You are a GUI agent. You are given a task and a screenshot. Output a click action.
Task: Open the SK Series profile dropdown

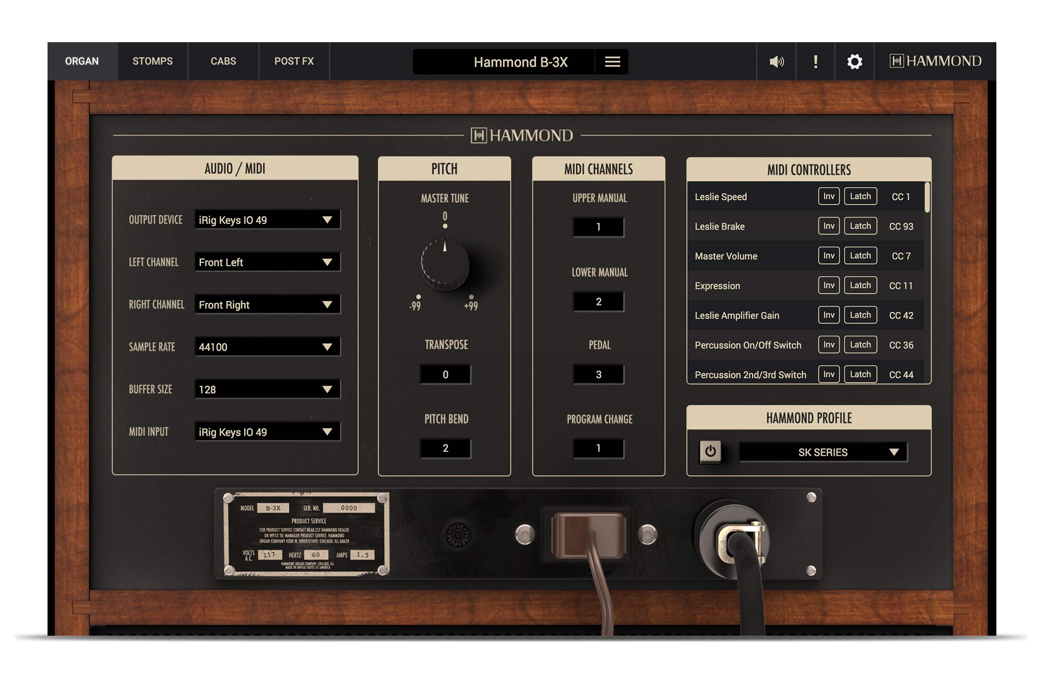(x=822, y=452)
